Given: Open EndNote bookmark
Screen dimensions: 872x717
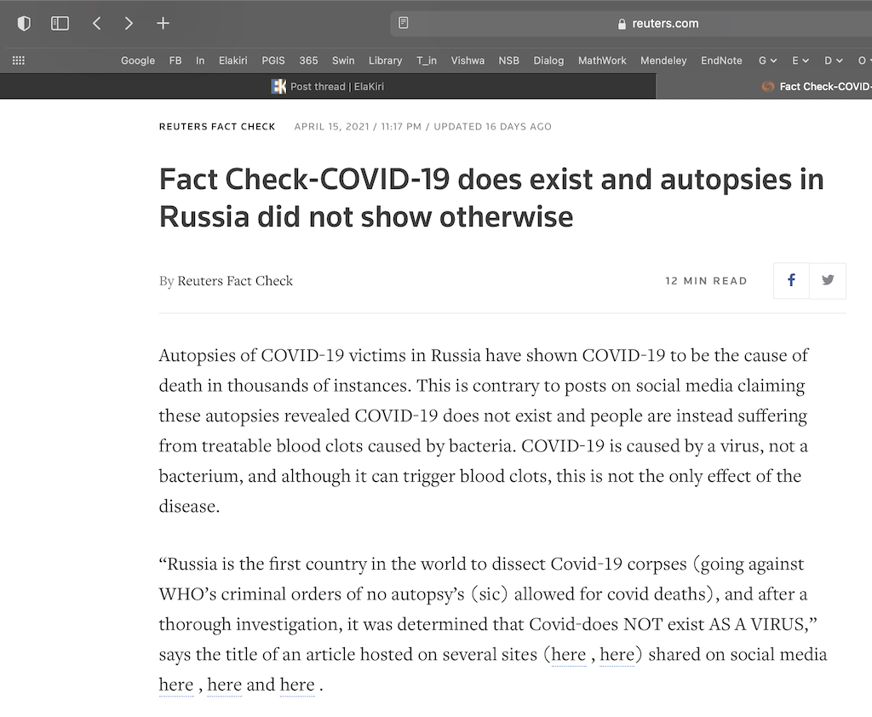Looking at the screenshot, I should click(x=721, y=60).
